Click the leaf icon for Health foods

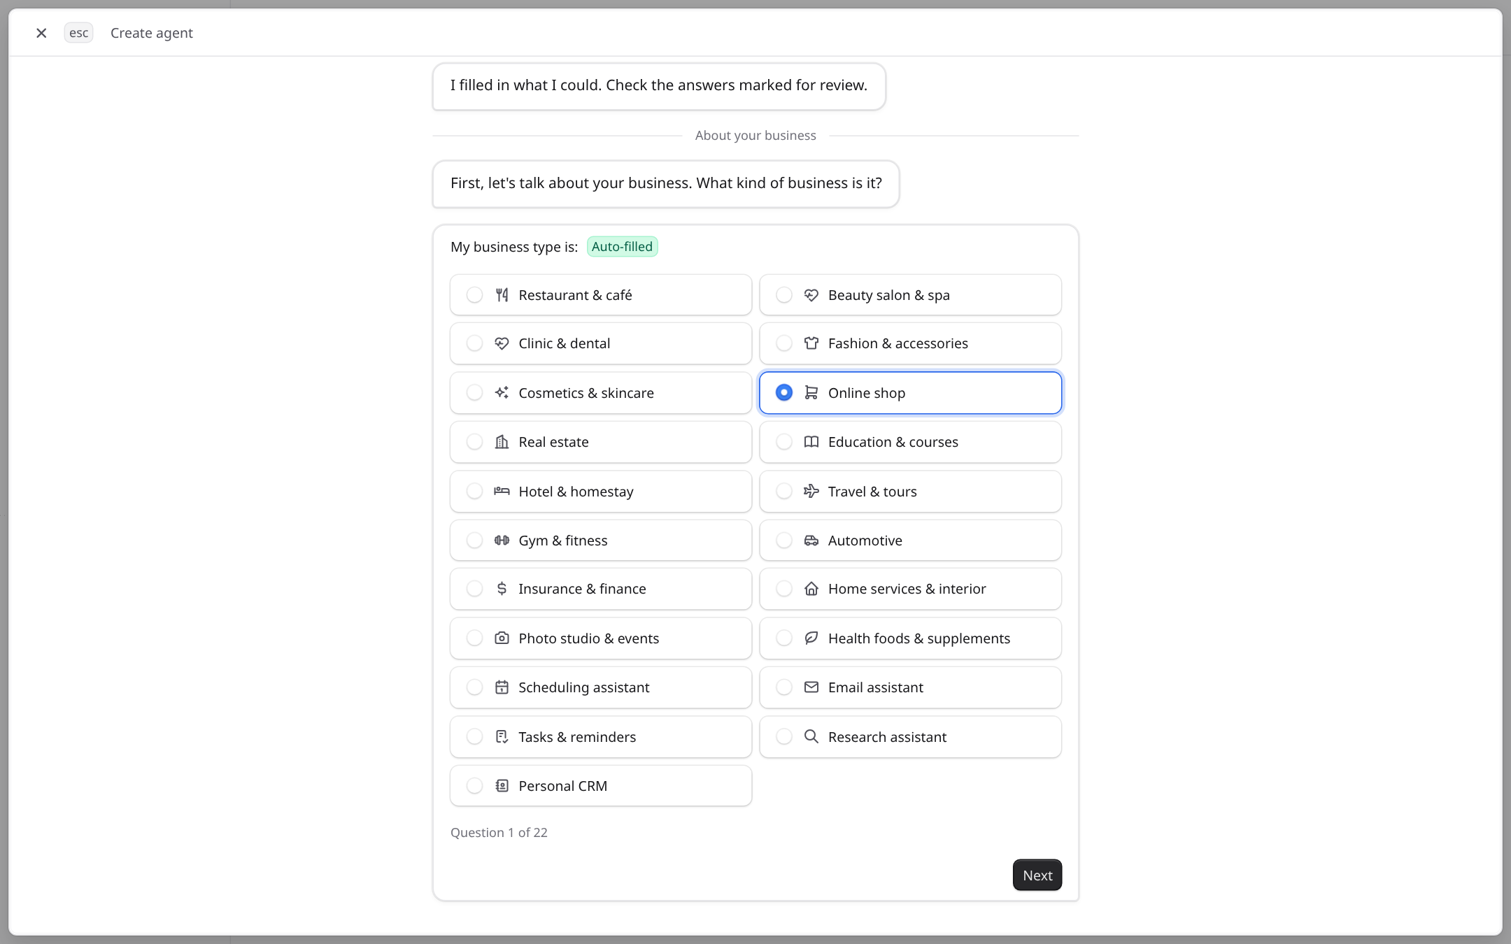(x=811, y=638)
